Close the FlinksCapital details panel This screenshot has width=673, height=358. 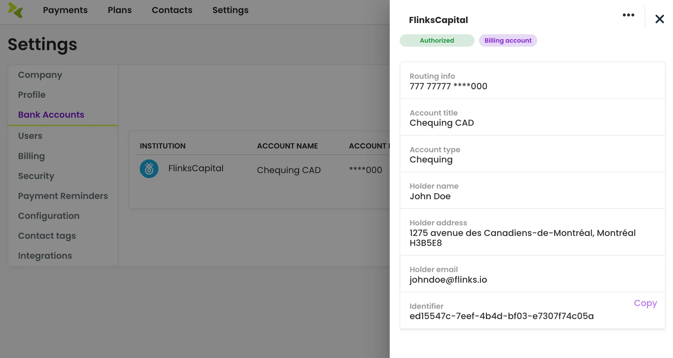[x=659, y=19]
